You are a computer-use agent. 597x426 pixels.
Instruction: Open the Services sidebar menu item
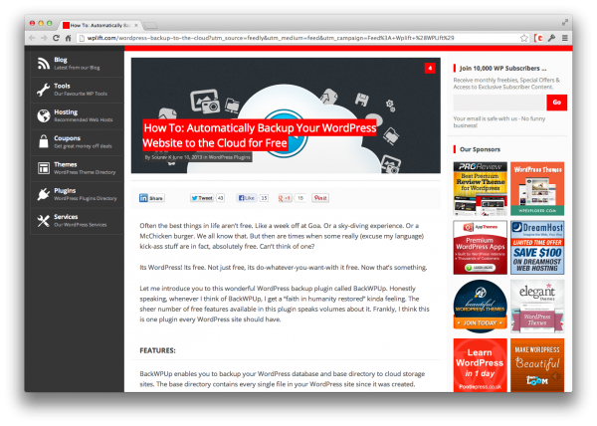tap(77, 220)
